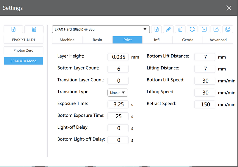
Task: Edit the Lifting Speed field
Action: [205, 93]
